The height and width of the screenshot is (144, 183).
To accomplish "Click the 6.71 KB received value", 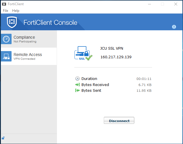I will pos(145,85).
